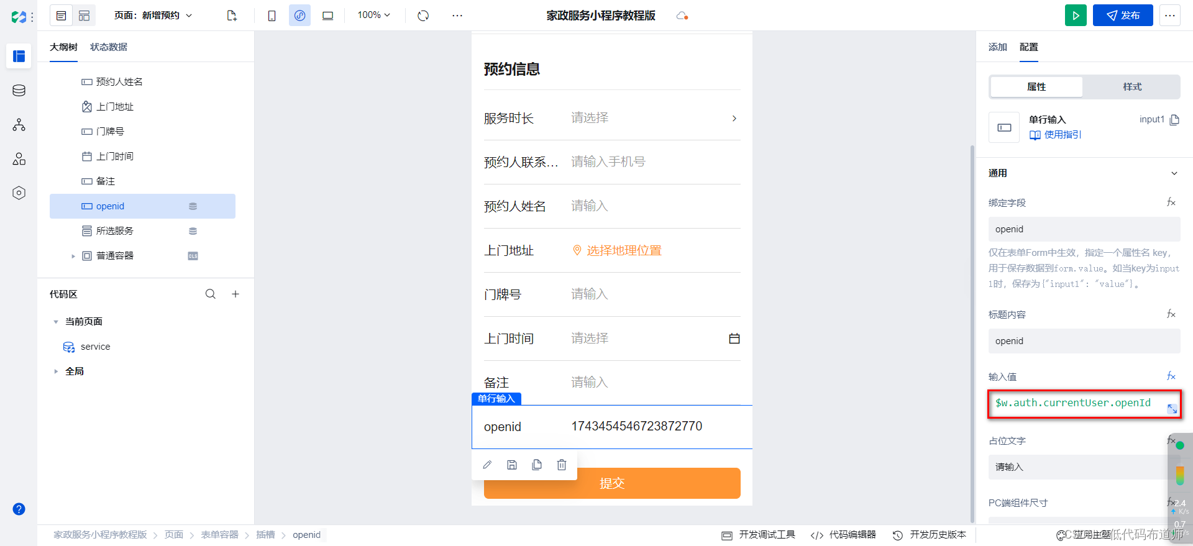Open the page selector 新增预约 dropdown
This screenshot has height=546, width=1193.
tap(153, 16)
